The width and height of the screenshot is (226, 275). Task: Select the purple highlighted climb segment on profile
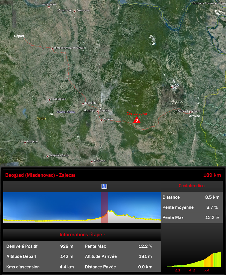(x=105, y=207)
